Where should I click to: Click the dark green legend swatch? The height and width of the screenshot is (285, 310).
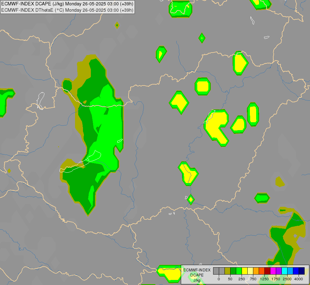(233, 271)
